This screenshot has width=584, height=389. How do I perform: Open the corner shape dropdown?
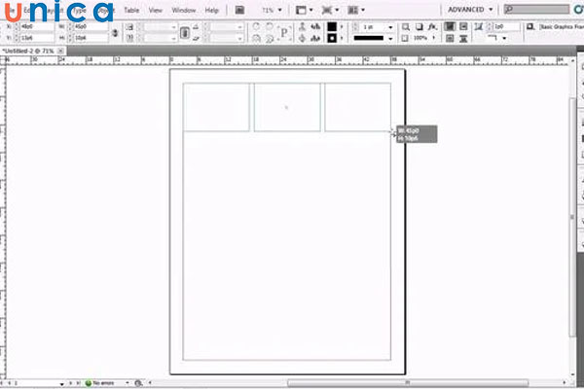pyautogui.click(x=504, y=38)
